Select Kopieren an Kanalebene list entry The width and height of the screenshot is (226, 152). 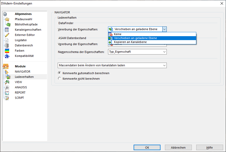pyautogui.click(x=130, y=42)
